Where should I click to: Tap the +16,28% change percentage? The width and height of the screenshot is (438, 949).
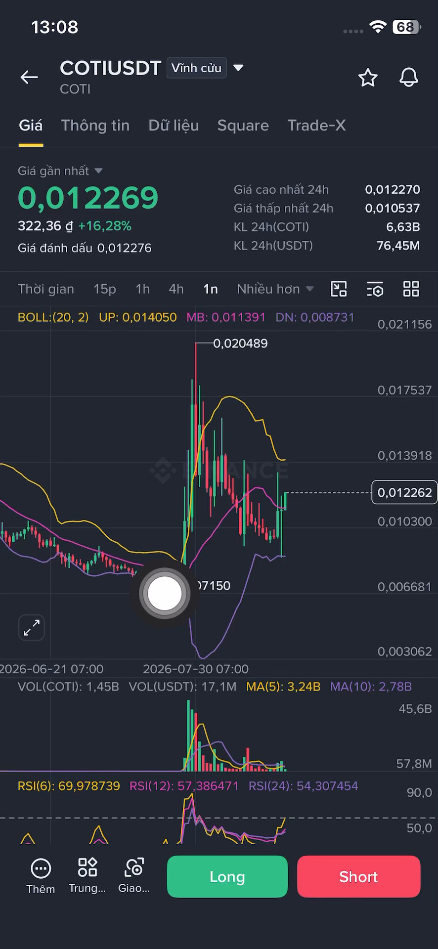105,226
